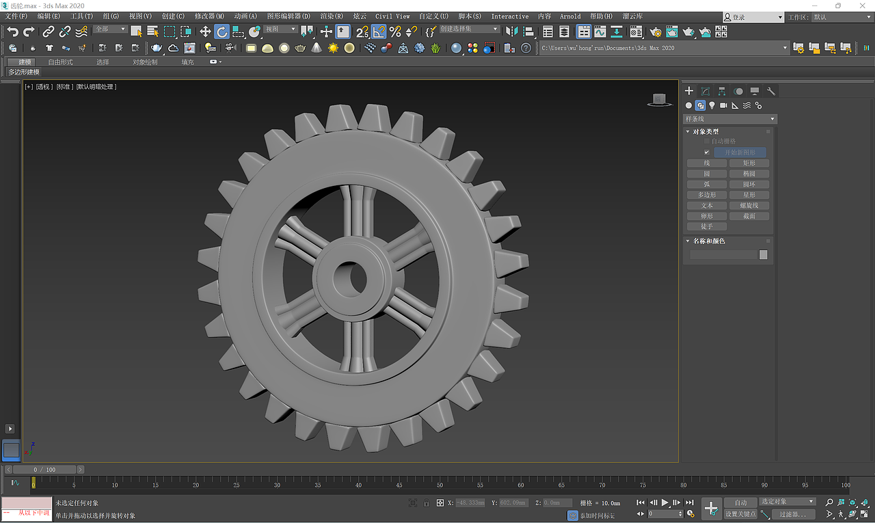Viewport: 875px width, 523px height.
Task: Click the 星形 shape button
Action: coord(749,195)
